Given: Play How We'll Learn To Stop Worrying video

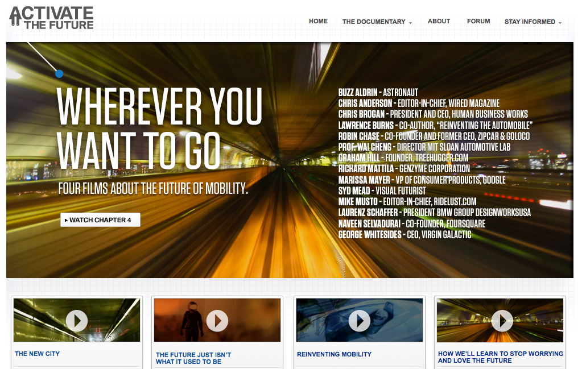Looking at the screenshot, I should (x=502, y=321).
